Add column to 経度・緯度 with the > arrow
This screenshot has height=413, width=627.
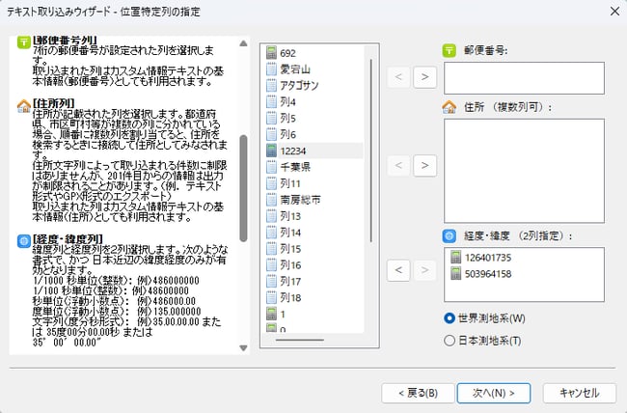[x=423, y=269]
